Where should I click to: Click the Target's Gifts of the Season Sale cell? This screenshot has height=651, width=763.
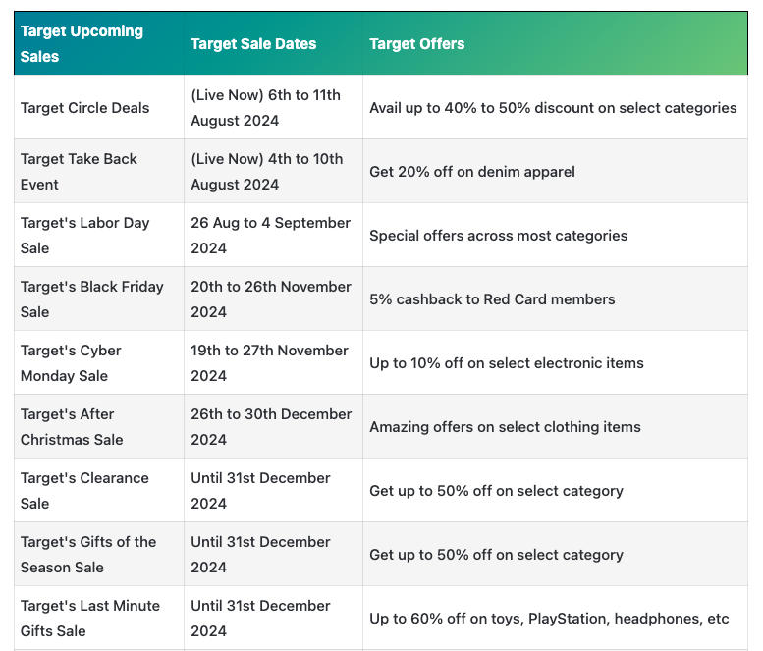click(99, 554)
